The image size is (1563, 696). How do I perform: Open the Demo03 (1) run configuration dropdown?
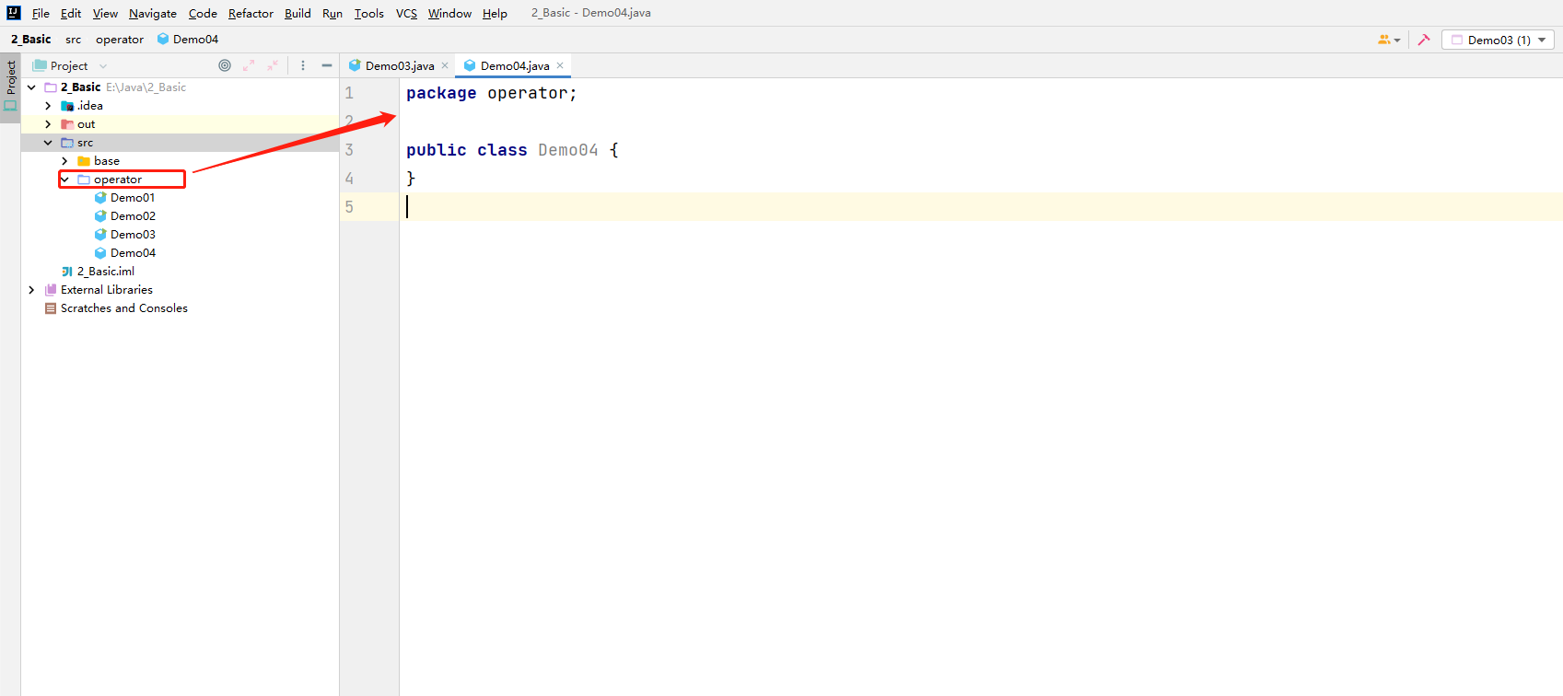1498,40
